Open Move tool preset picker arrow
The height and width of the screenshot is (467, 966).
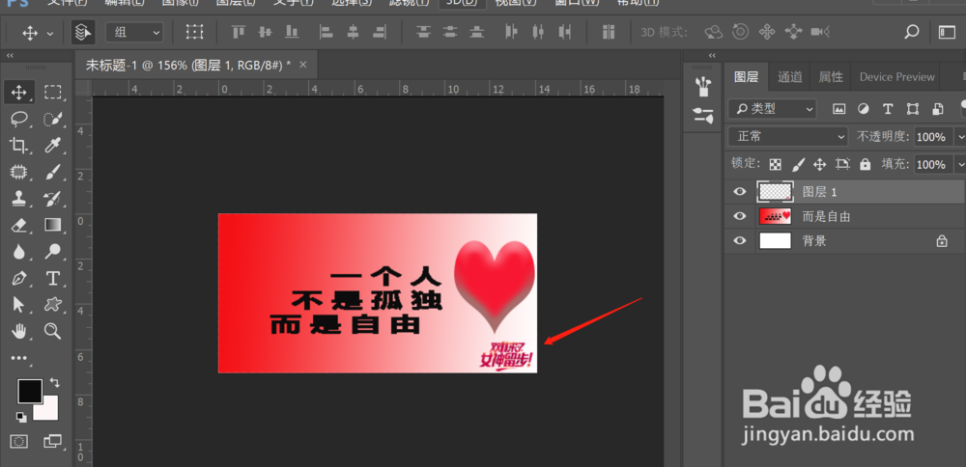pos(50,33)
